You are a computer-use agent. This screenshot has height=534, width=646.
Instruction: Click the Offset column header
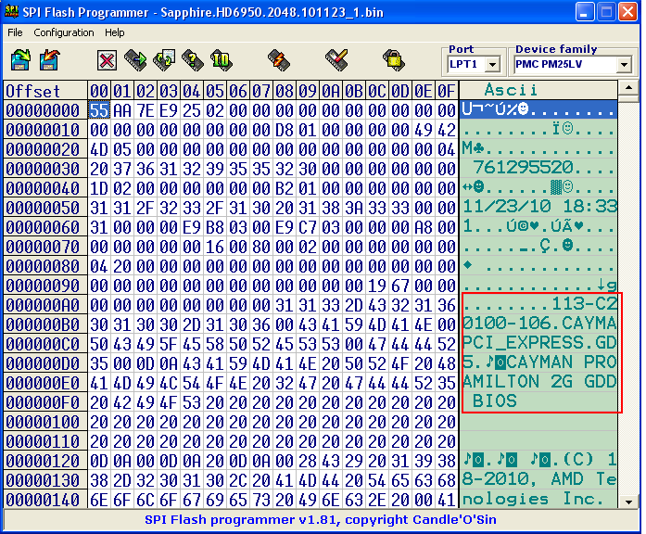click(45, 91)
